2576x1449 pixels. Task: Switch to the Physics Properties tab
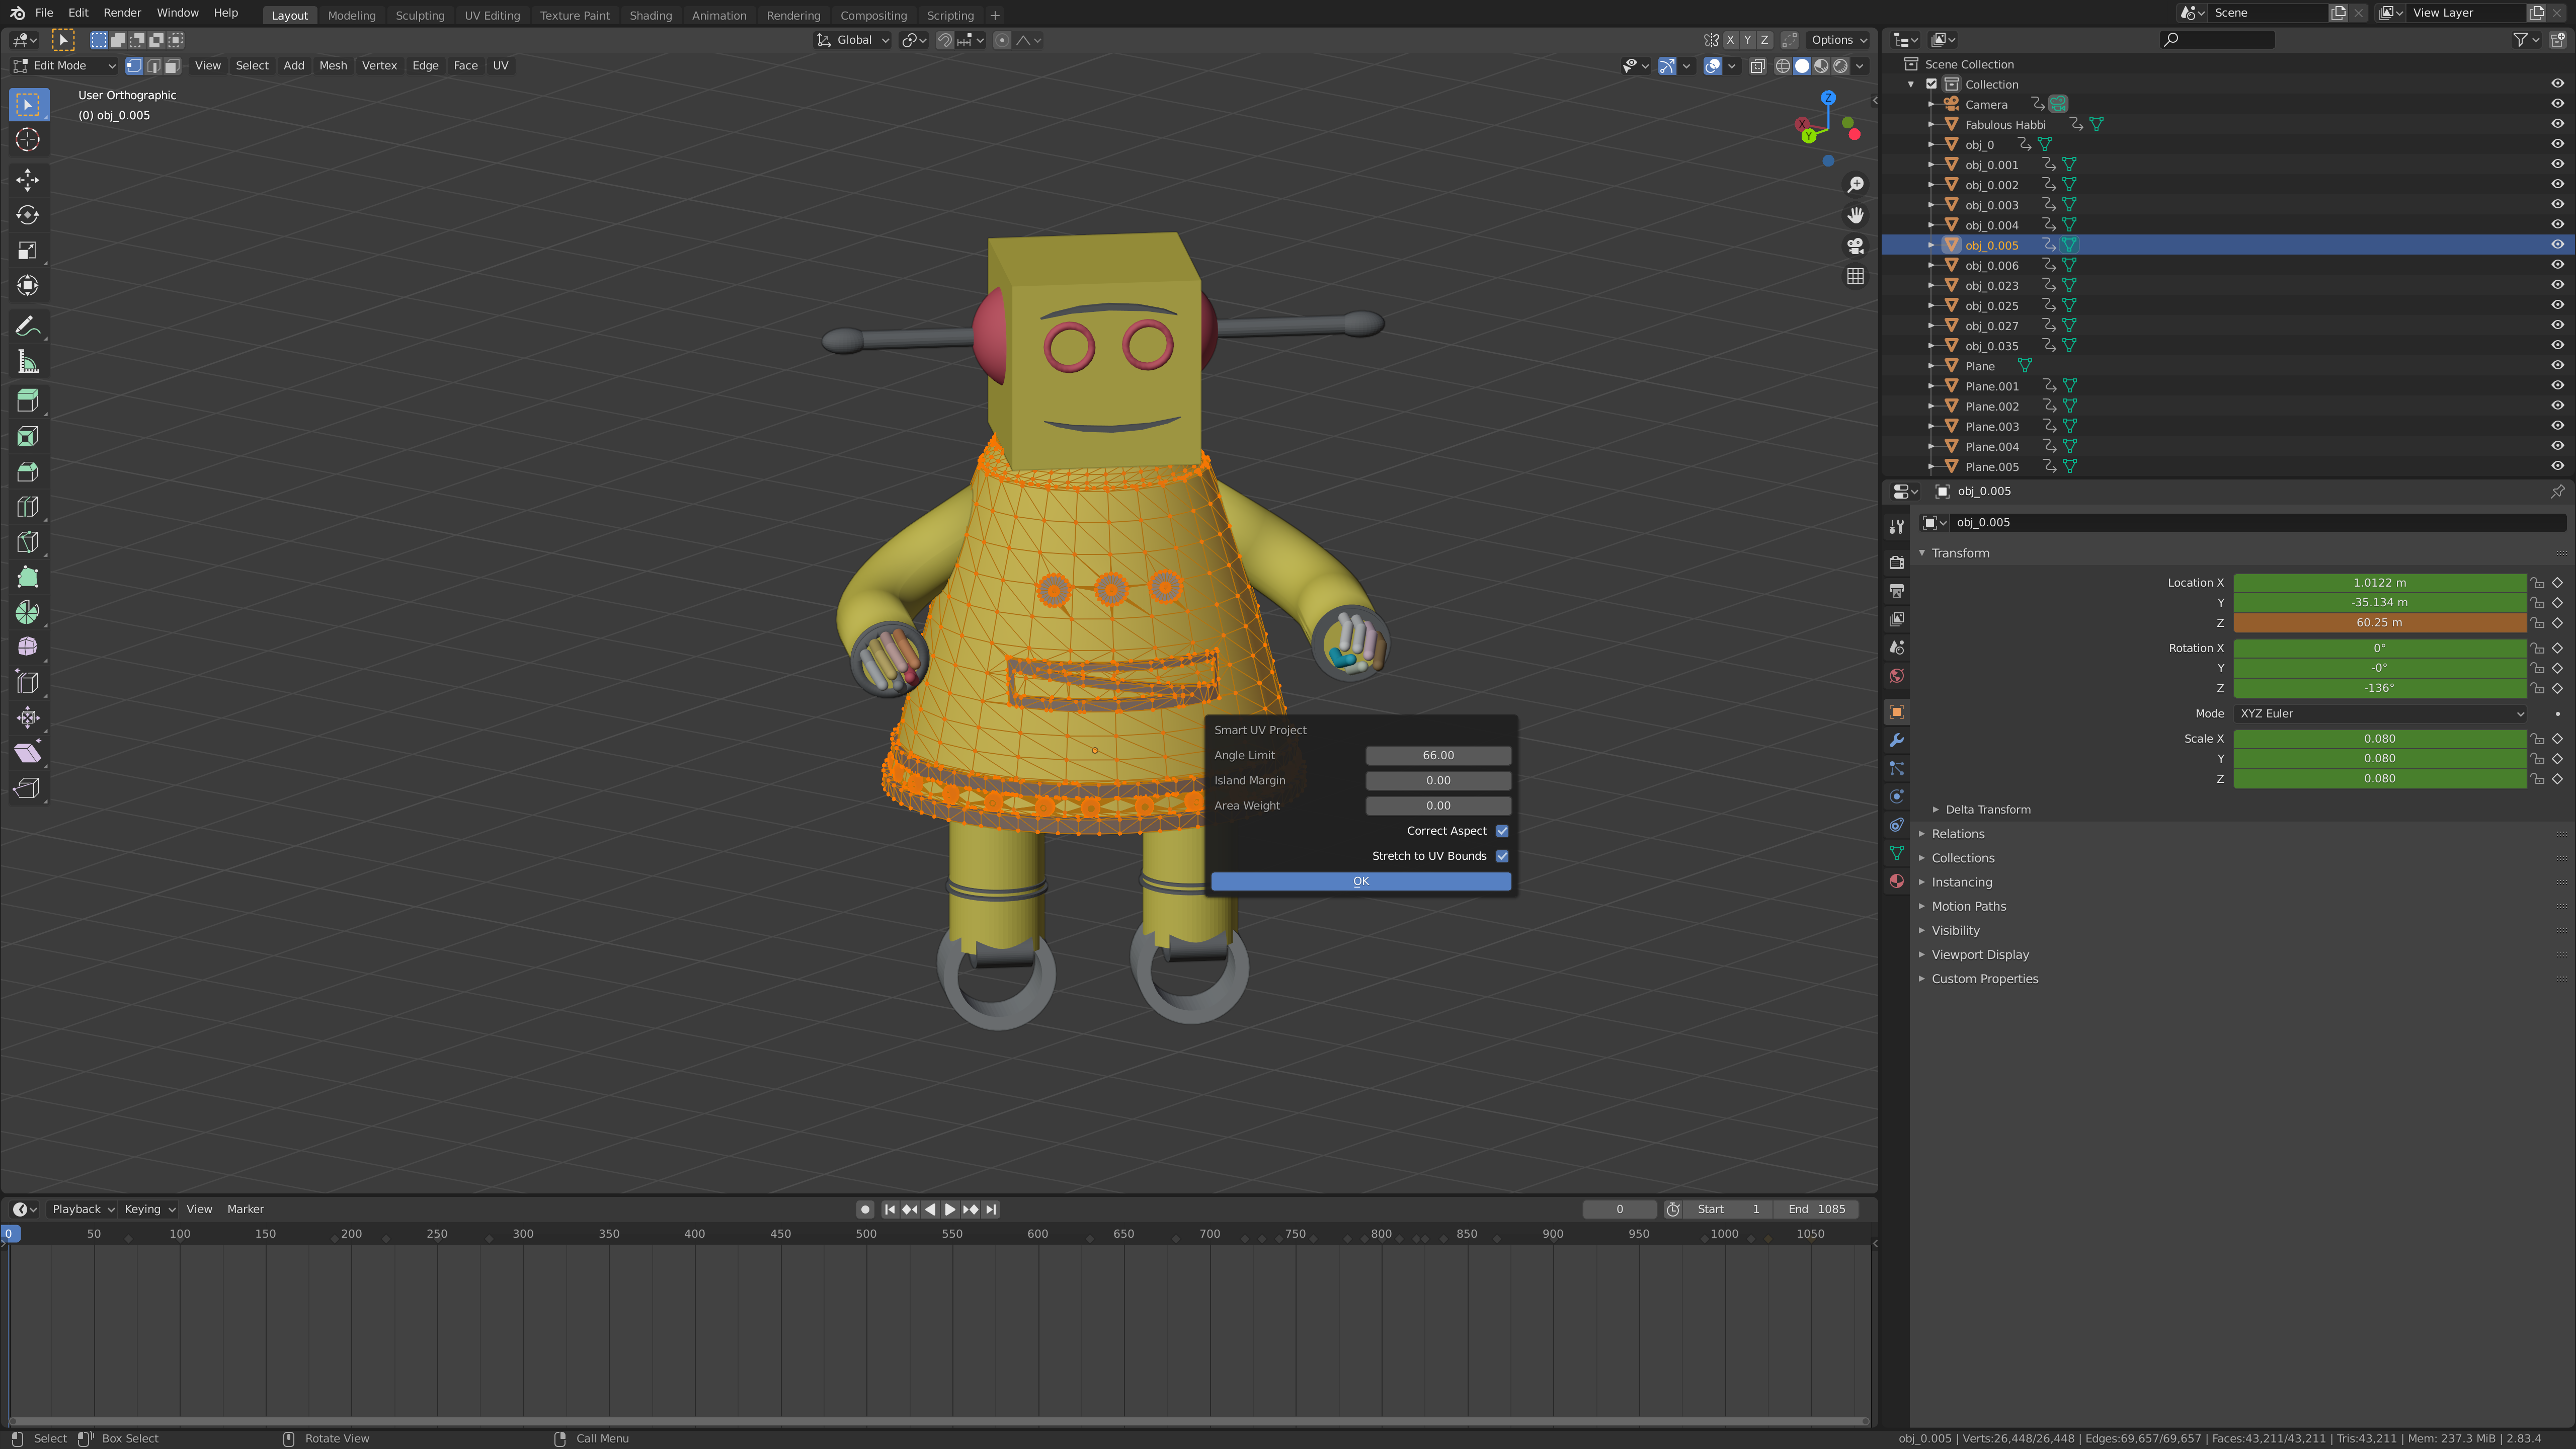click(x=1896, y=796)
